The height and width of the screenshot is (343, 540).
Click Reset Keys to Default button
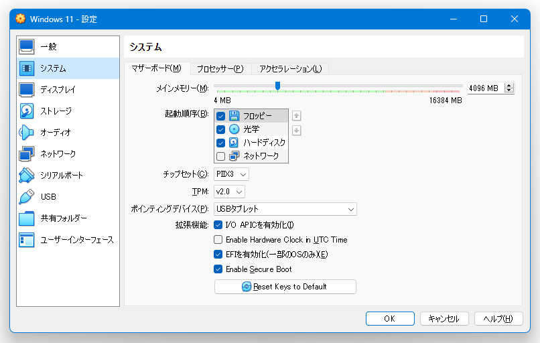(285, 287)
